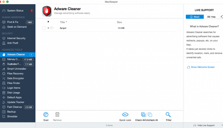Select the Spigot title text
Image resolution: width=223 pixels, height=128 pixels.
point(63,28)
